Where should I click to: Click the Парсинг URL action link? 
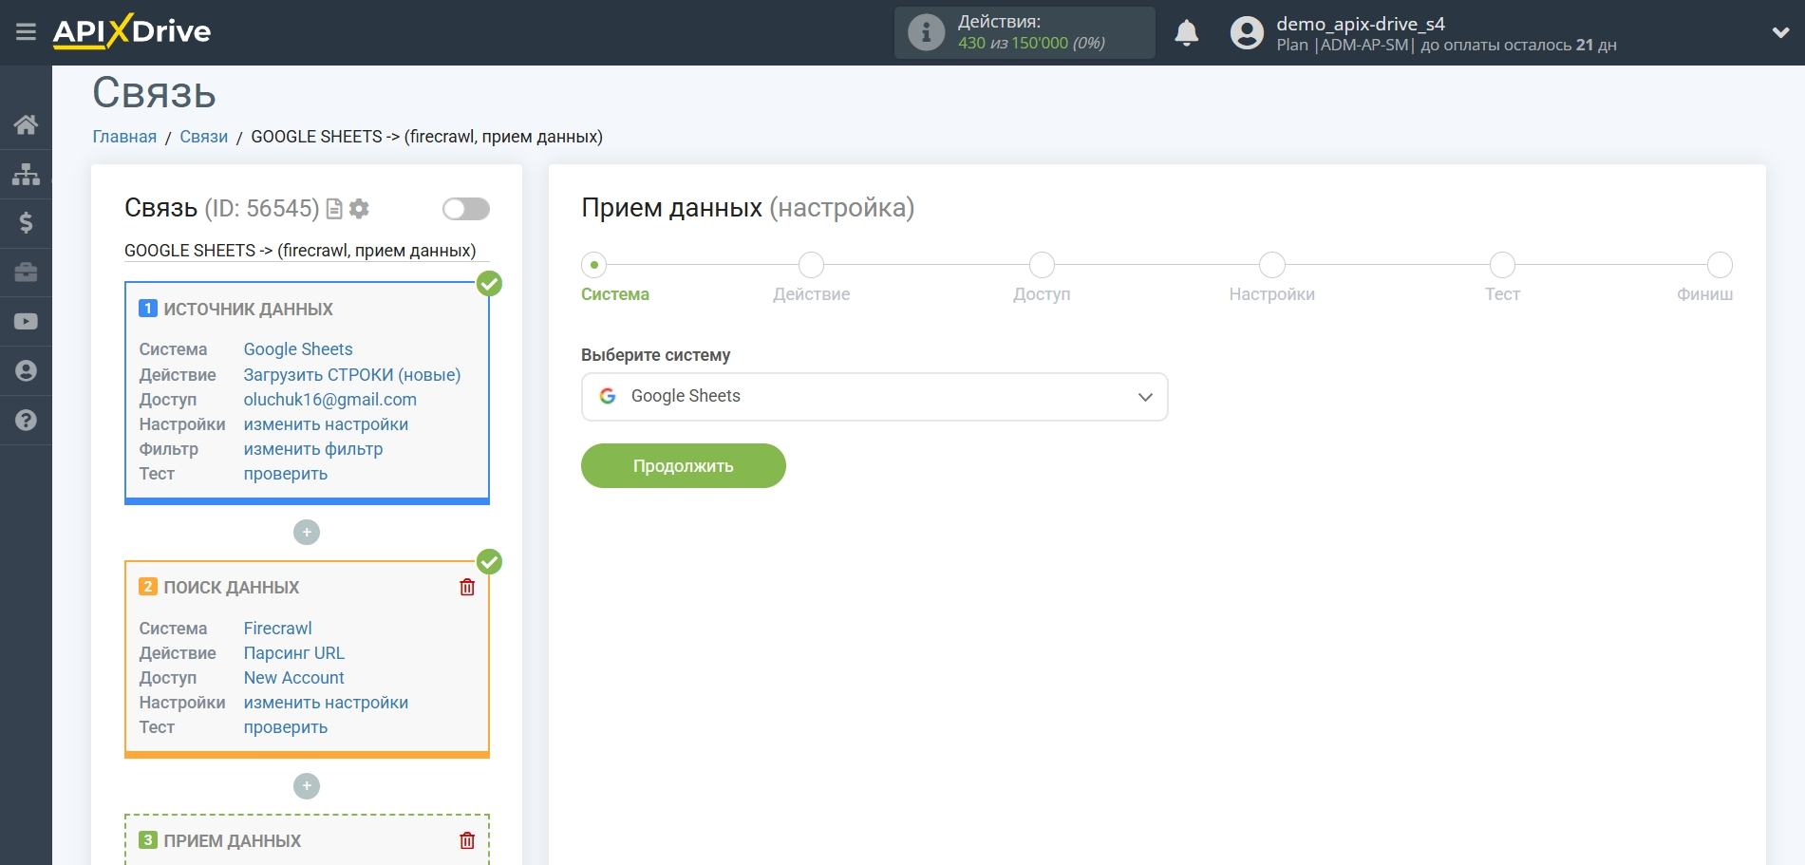click(x=293, y=653)
